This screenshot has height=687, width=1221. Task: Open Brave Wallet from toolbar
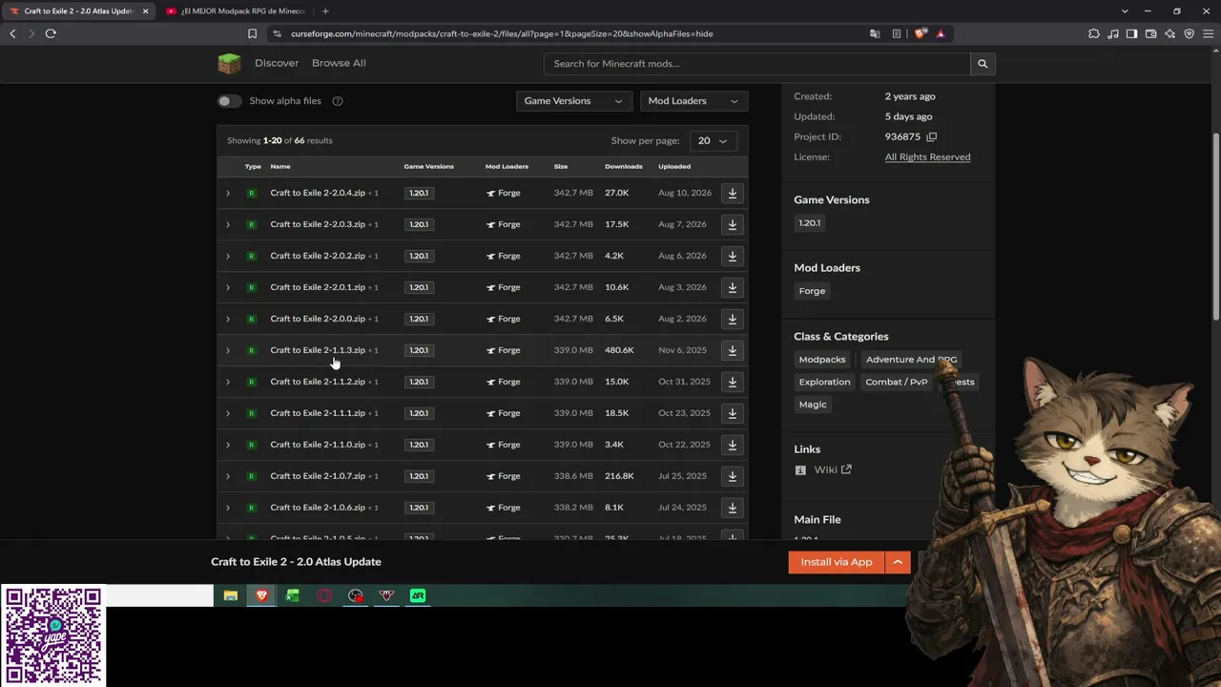(1150, 33)
